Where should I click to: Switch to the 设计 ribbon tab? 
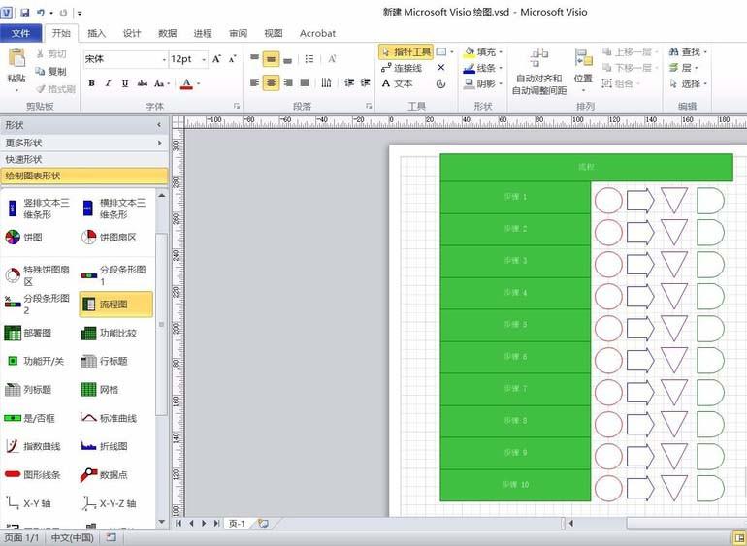132,33
